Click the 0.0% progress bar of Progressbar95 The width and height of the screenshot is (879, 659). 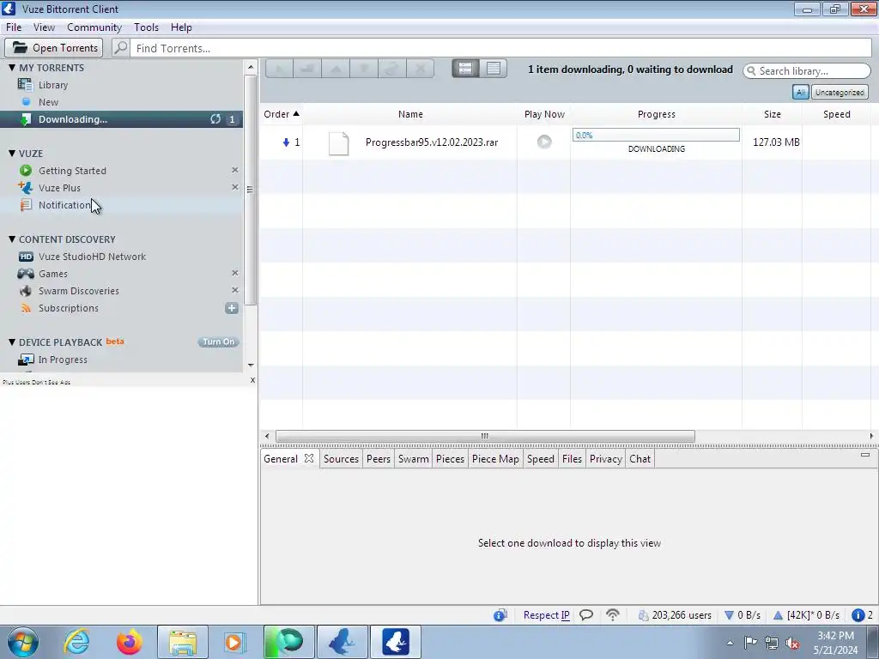point(656,135)
